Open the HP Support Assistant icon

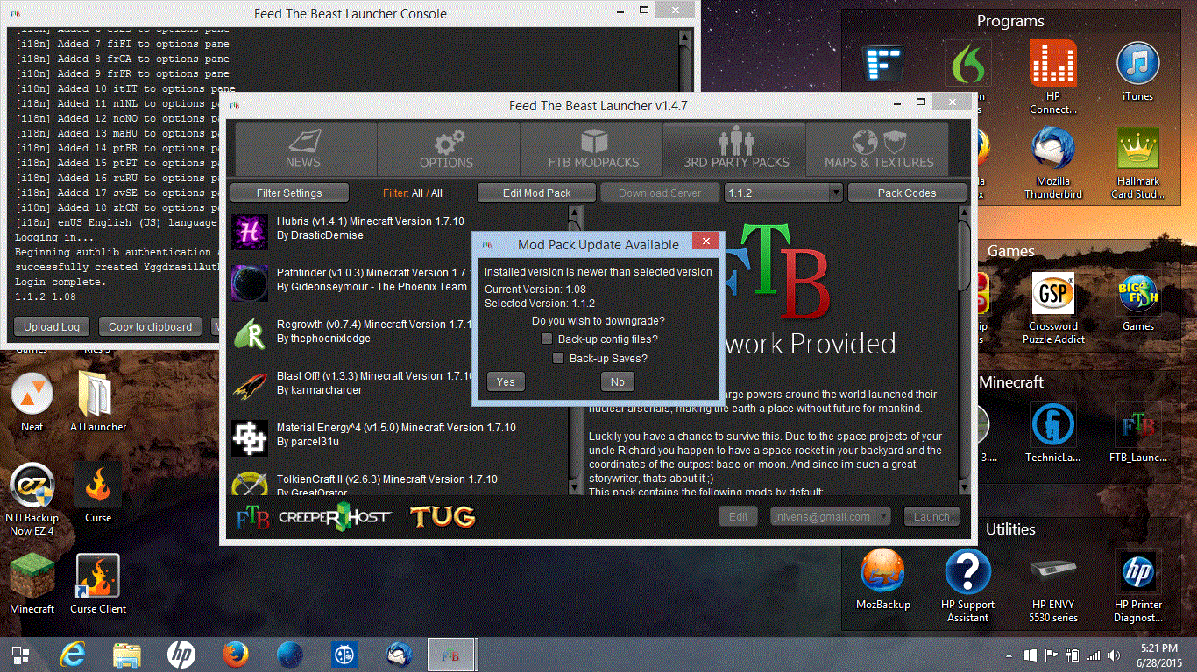point(967,585)
